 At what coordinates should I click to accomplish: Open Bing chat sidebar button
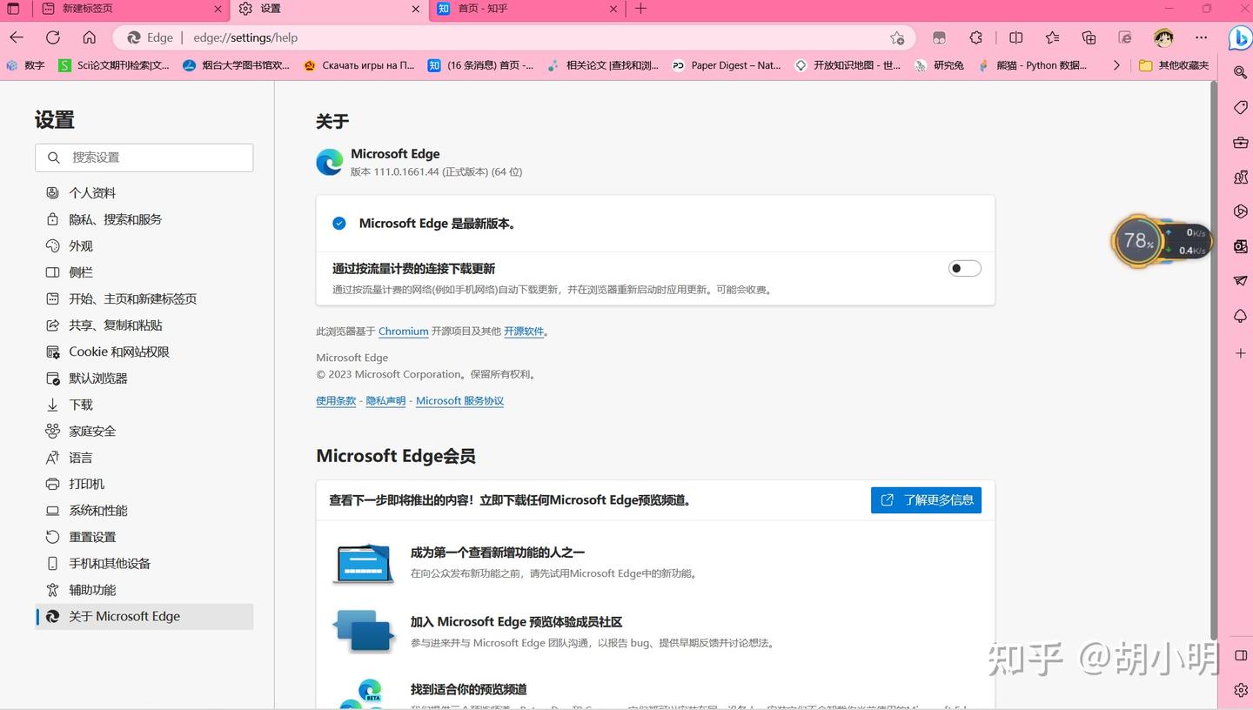point(1239,38)
